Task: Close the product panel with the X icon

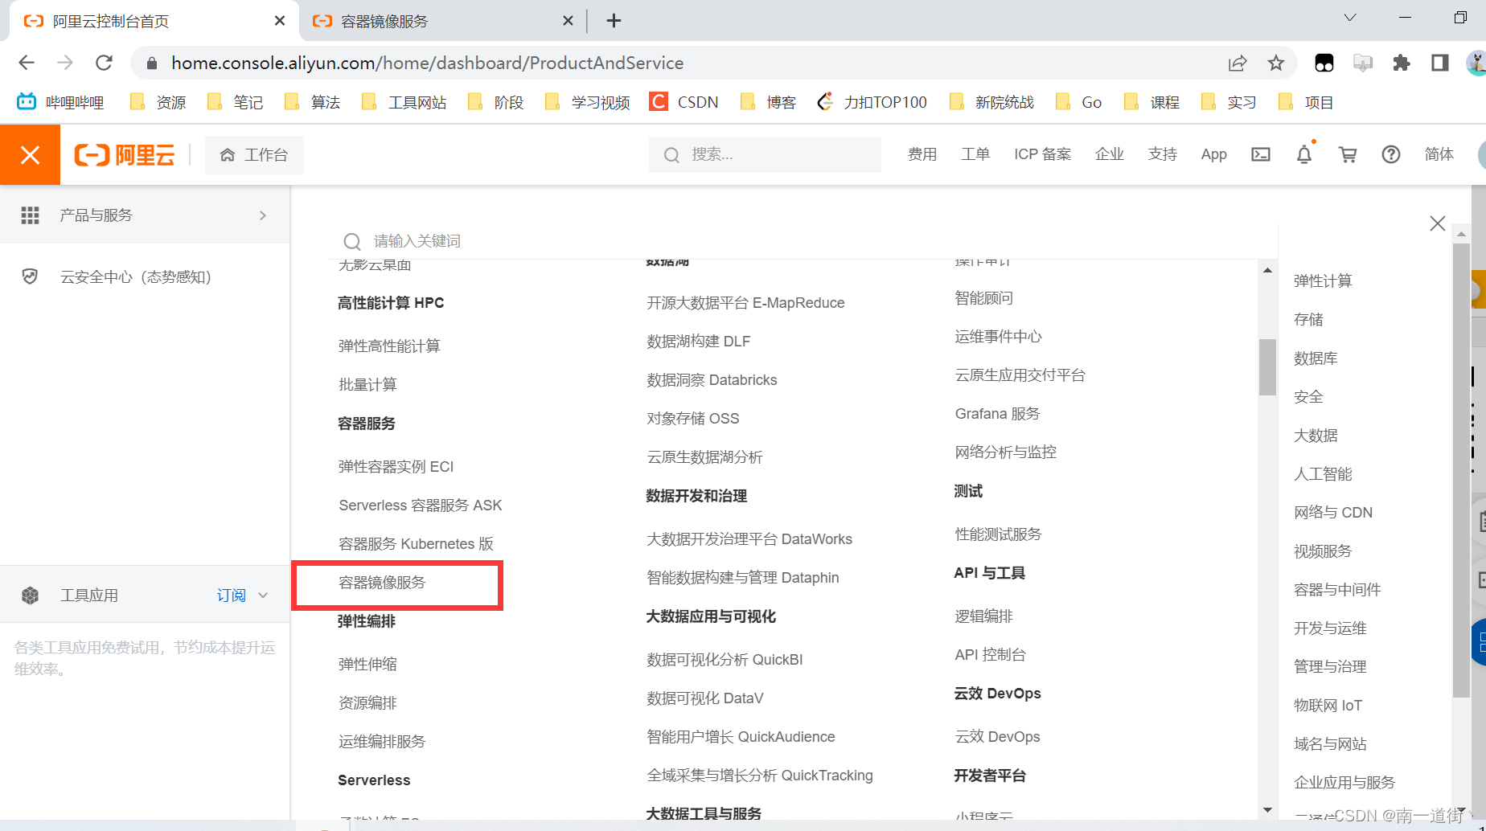Action: (1438, 223)
